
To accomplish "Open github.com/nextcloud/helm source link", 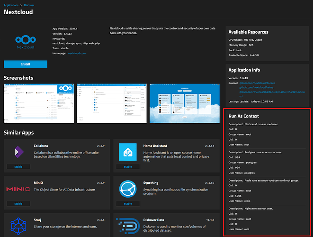I will pos(256,87).
